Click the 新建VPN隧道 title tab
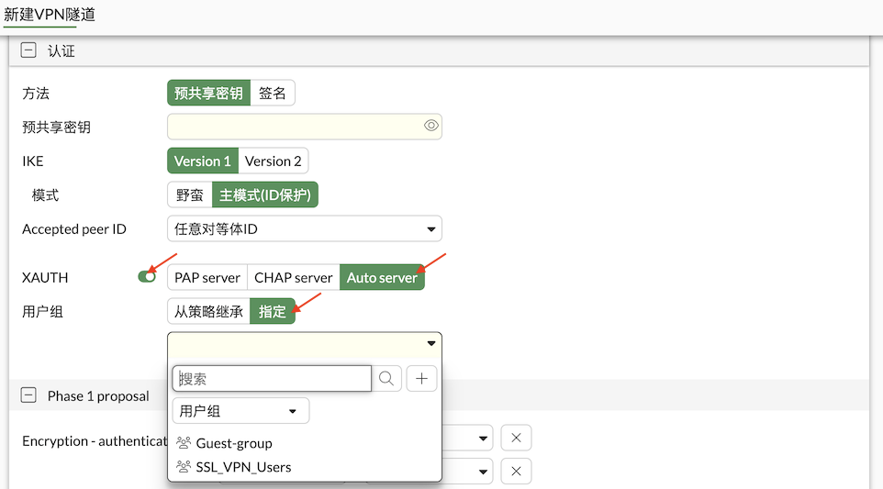This screenshot has width=883, height=489. [50, 14]
